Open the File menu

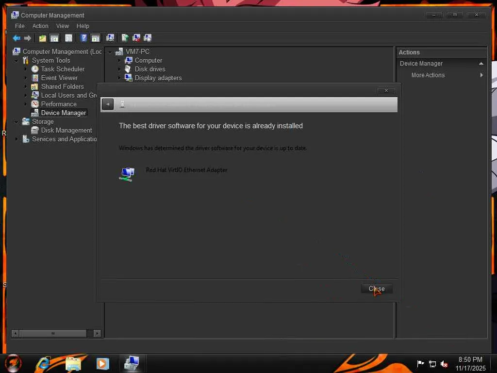pyautogui.click(x=19, y=26)
